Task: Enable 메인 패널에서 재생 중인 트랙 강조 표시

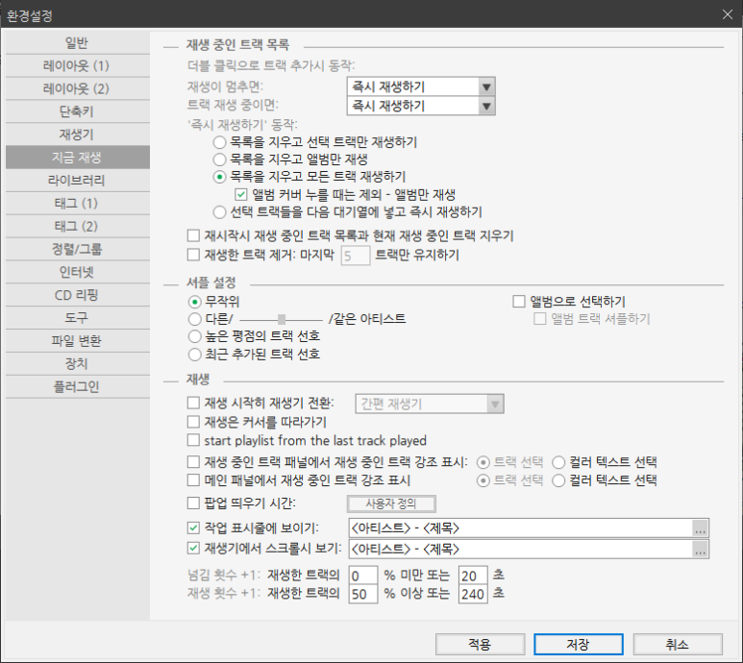Action: click(193, 480)
